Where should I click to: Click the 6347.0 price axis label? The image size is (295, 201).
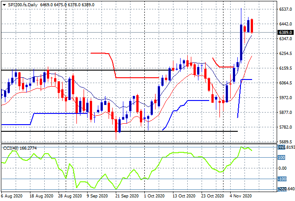pyautogui.click(x=286, y=39)
